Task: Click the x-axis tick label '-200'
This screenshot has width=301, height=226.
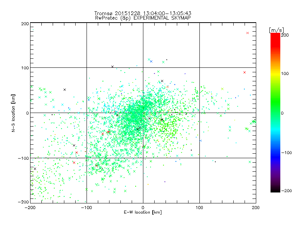Action: (x=30, y=208)
